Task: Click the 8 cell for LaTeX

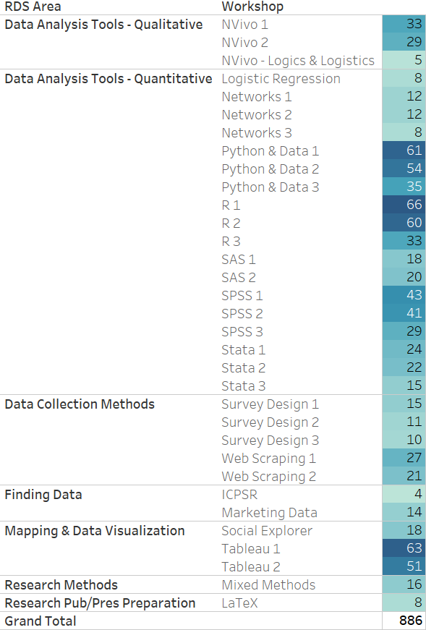Action: [404, 603]
